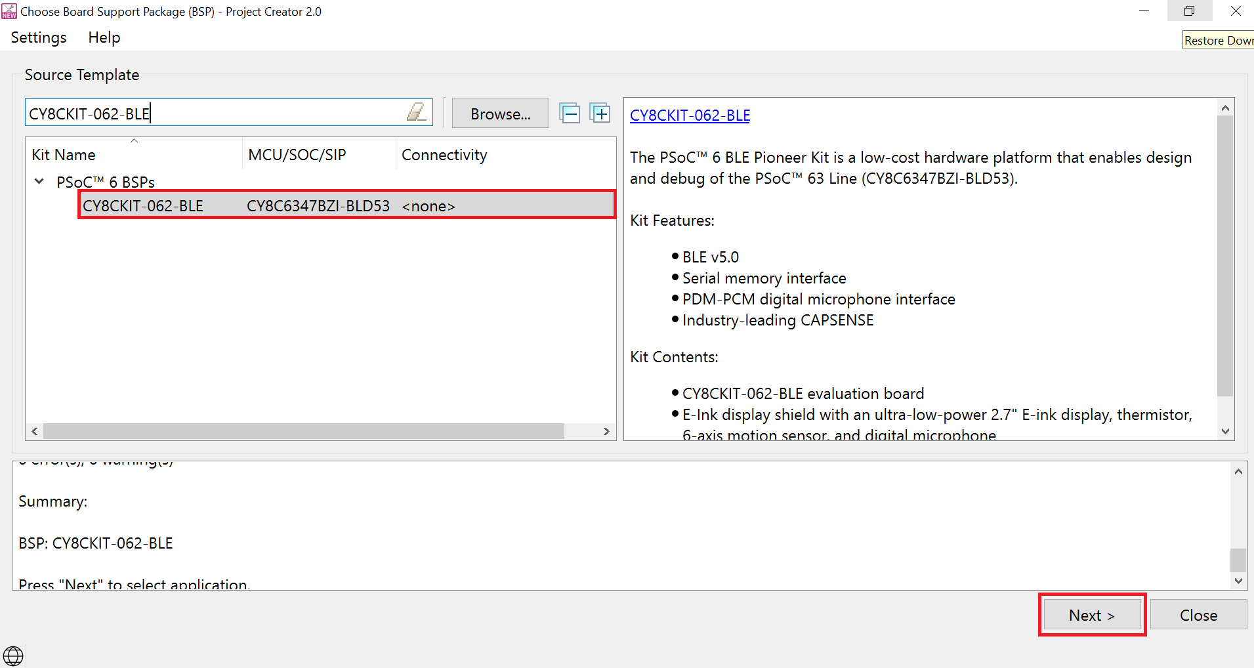Screen dimensions: 1254x668
Task: Open the Settings menu
Action: (x=39, y=37)
